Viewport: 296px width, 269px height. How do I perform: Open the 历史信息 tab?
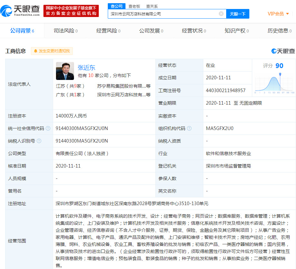click(x=280, y=31)
